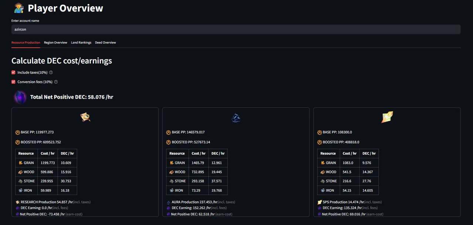Click gear icon beside BOOSTED PP: 527673.14
The image size is (473, 225).
[x=169, y=142]
